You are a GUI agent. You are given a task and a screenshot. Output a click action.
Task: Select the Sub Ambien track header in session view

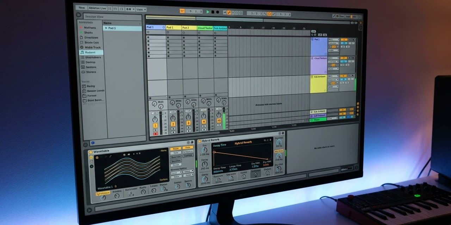pyautogui.click(x=220, y=28)
